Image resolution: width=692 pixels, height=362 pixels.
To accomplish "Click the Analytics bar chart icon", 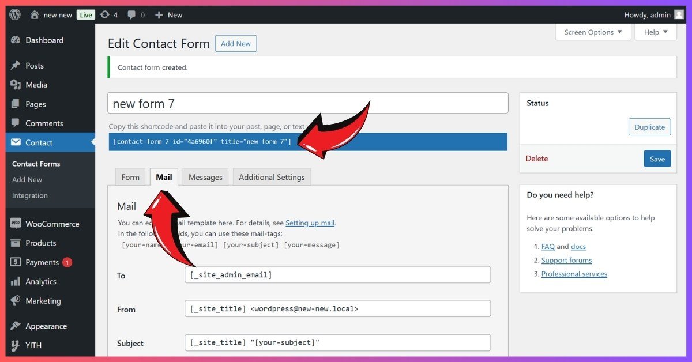I will (x=16, y=282).
